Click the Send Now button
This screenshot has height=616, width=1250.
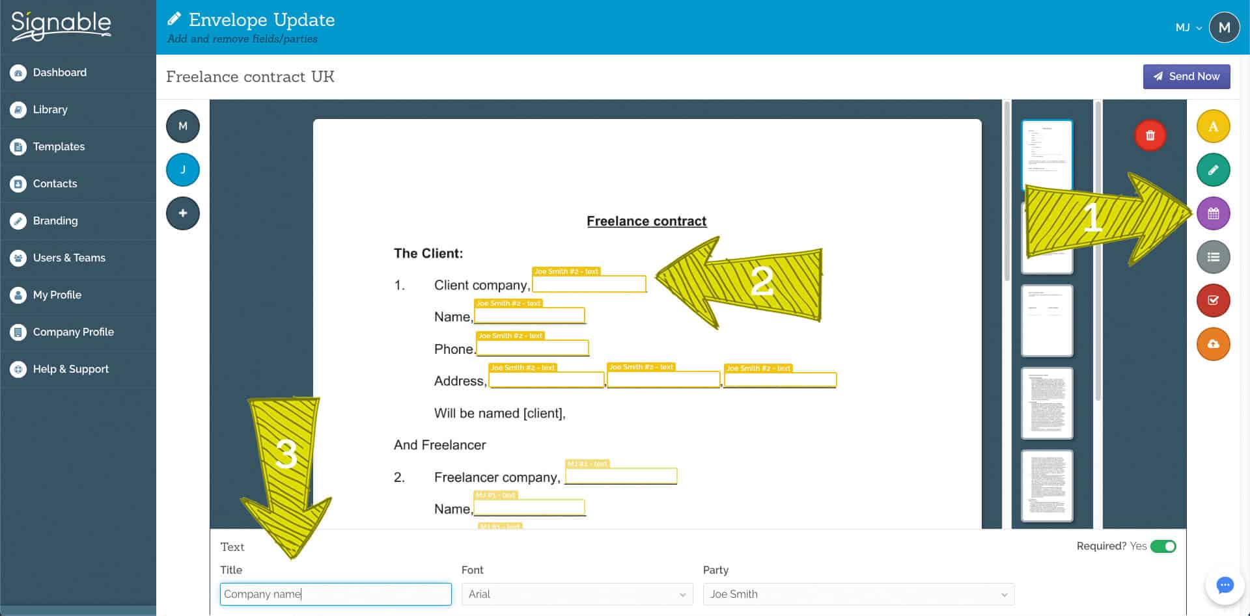click(x=1186, y=76)
